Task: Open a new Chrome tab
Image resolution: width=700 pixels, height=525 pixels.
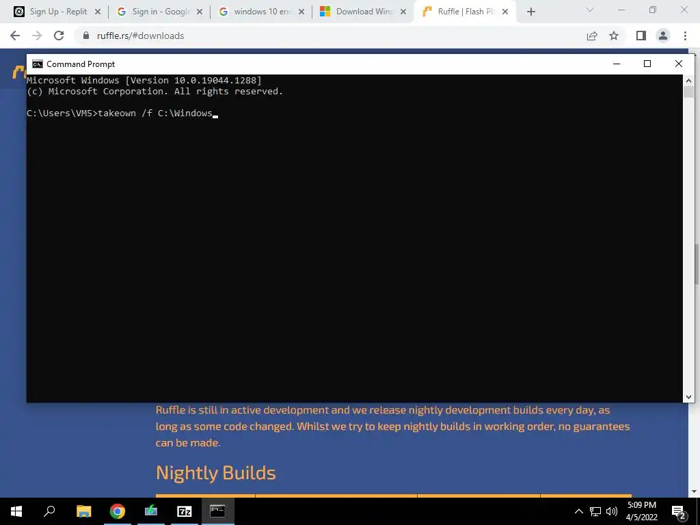Action: click(x=530, y=12)
